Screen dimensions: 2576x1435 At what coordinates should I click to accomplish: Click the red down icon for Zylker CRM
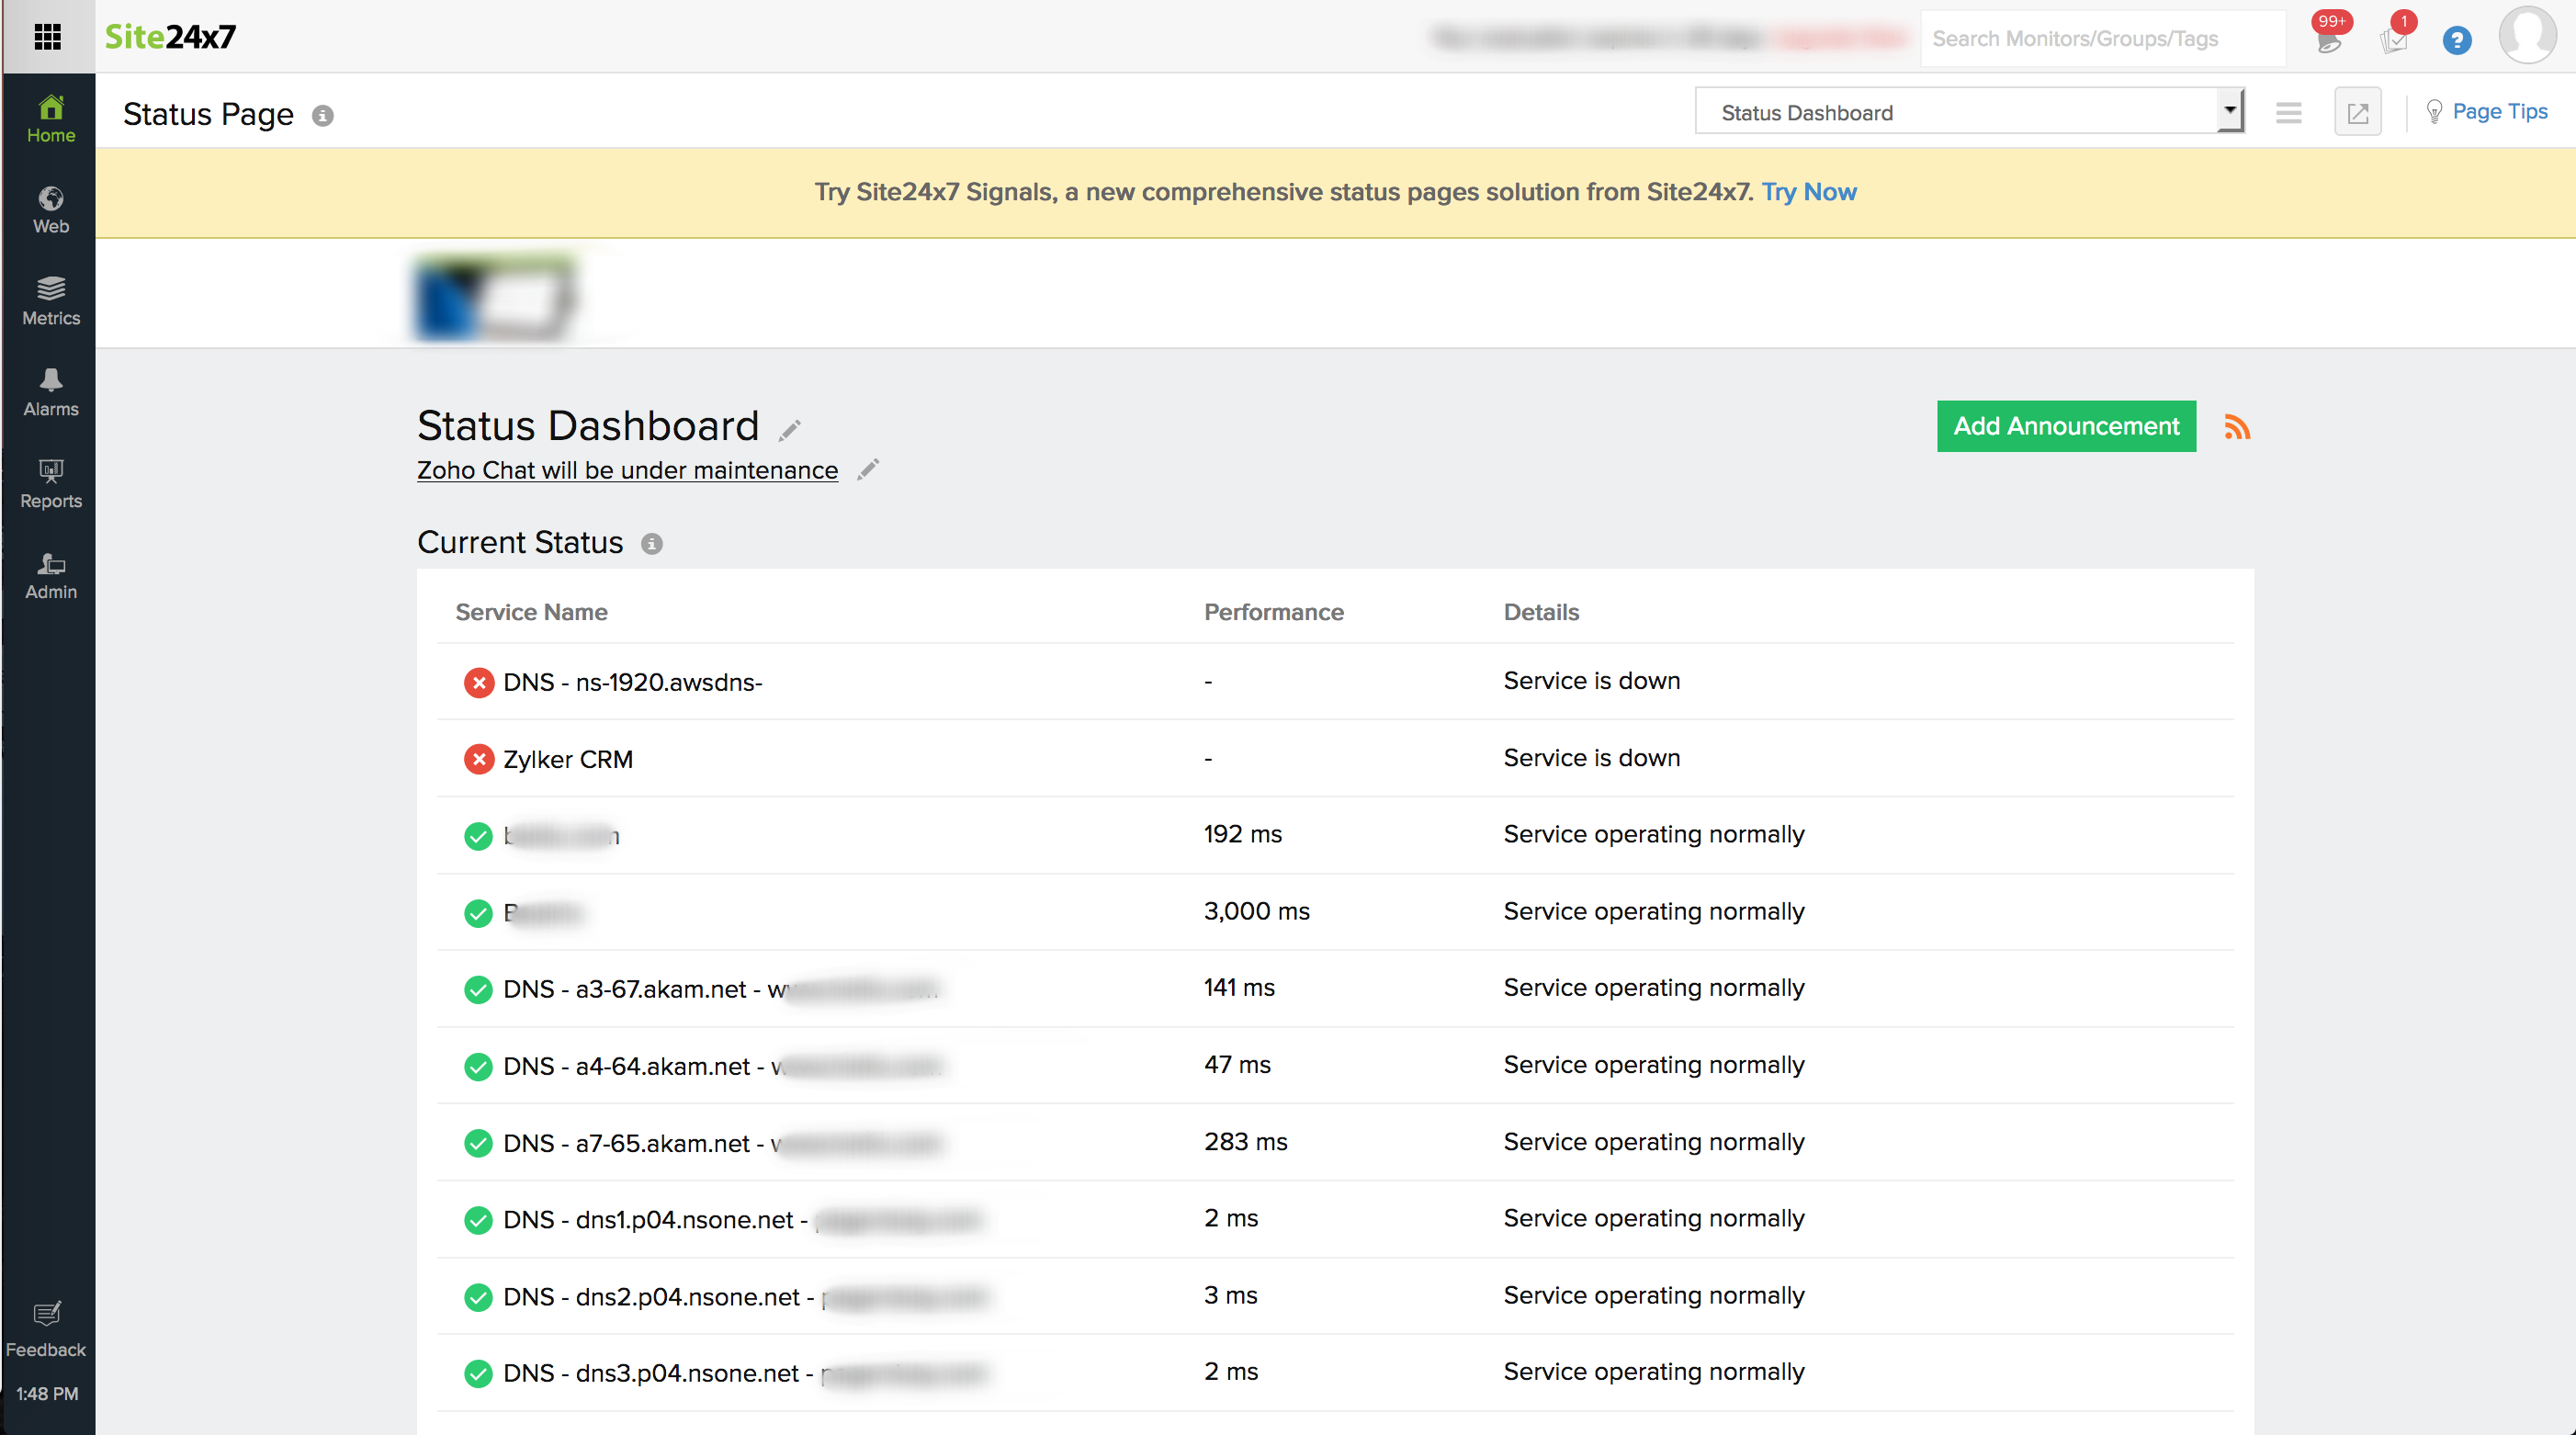click(x=479, y=759)
